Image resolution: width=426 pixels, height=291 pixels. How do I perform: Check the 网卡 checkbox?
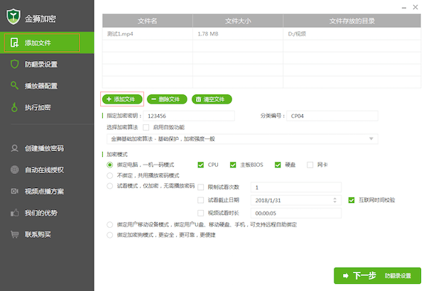(x=310, y=165)
